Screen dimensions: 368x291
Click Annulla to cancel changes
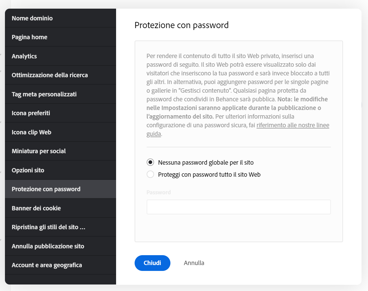[x=194, y=263]
